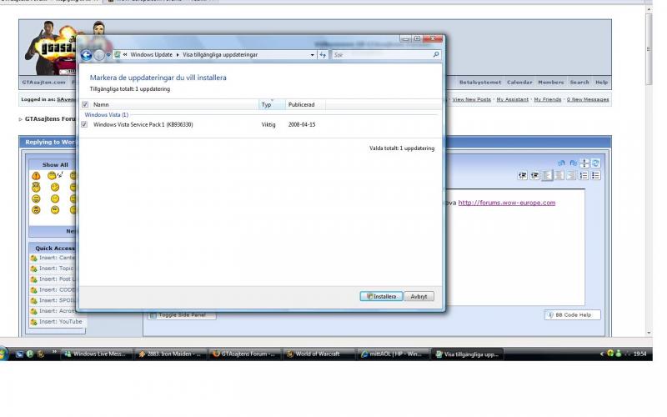Screen dimensions: 667x417
Task: Refresh the Windows Update address bar
Action: (x=323, y=55)
